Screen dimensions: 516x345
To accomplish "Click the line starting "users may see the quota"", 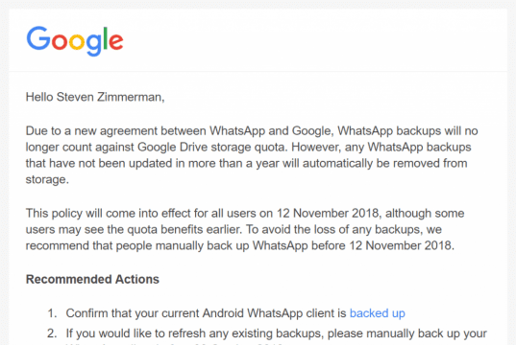I will 233,229.
